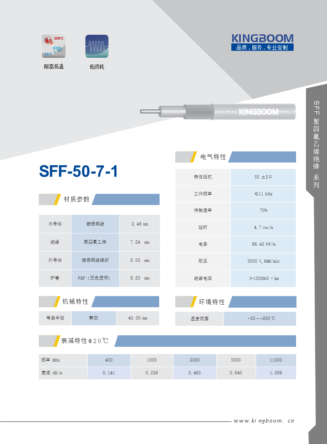Click the coaxial cable product image
Screen dimensions: 327x444
tap(218, 112)
